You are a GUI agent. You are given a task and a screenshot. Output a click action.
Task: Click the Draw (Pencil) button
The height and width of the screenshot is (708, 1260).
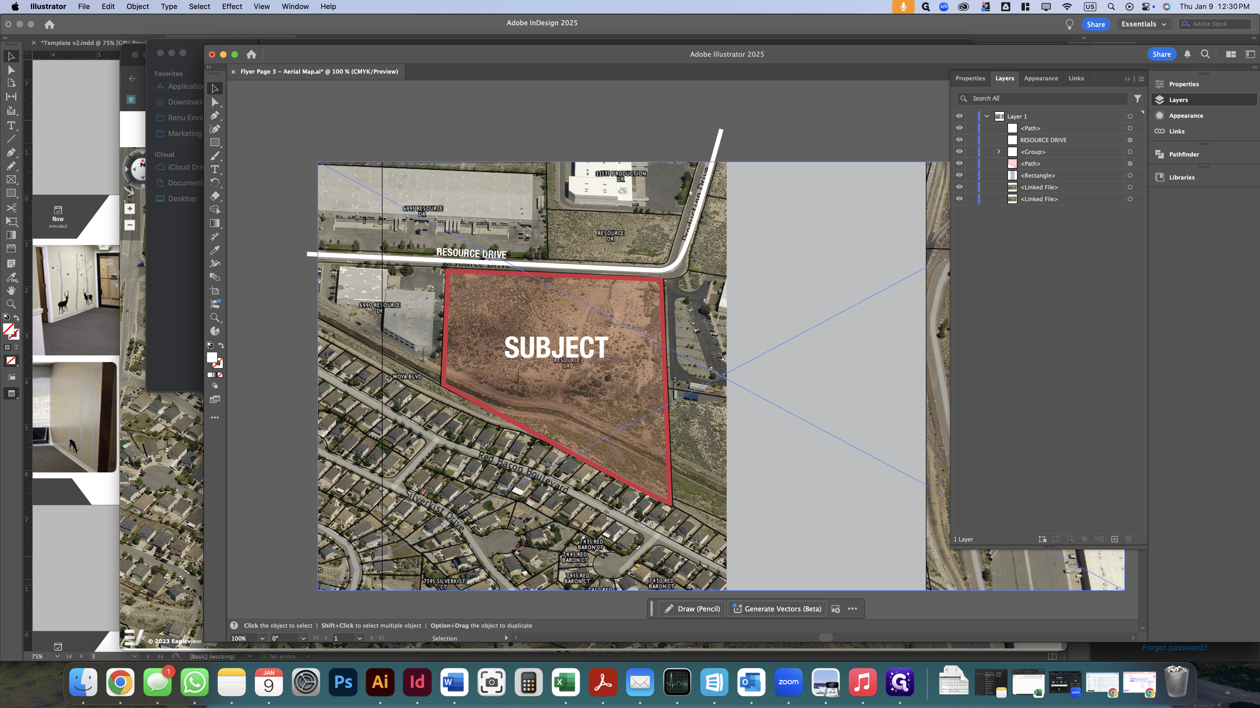point(692,608)
